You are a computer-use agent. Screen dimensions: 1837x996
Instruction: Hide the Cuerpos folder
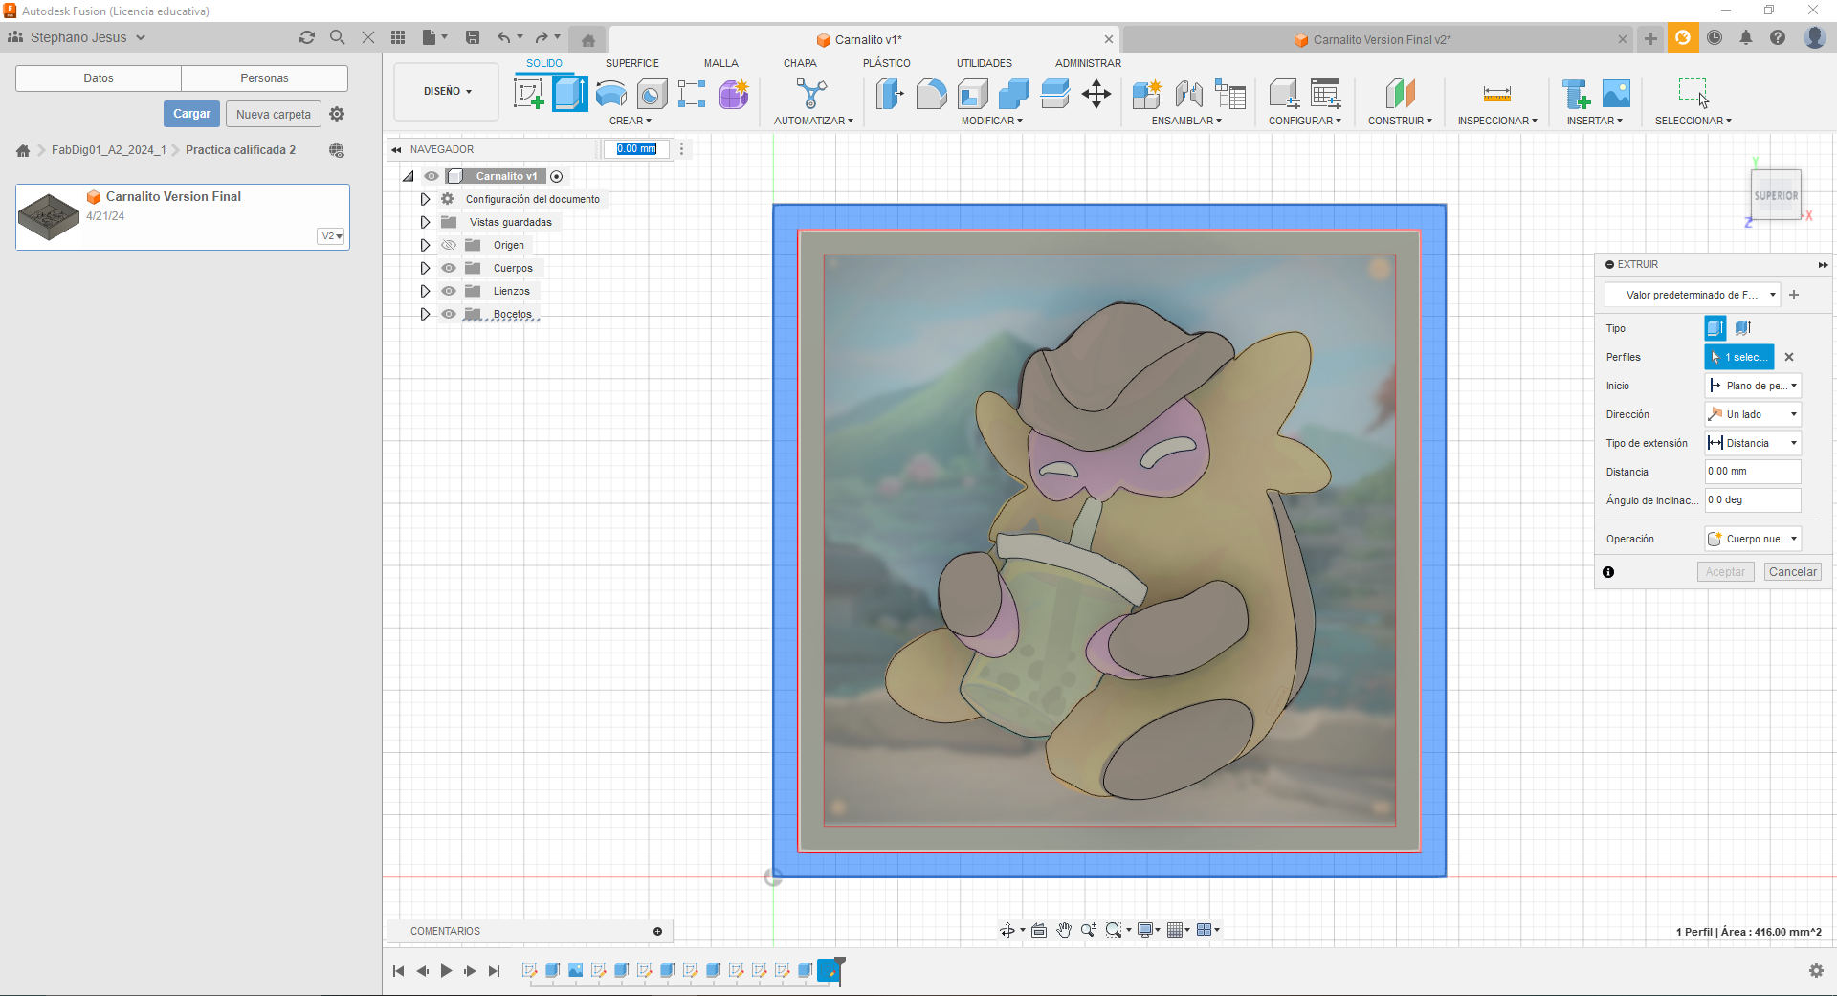click(x=449, y=268)
